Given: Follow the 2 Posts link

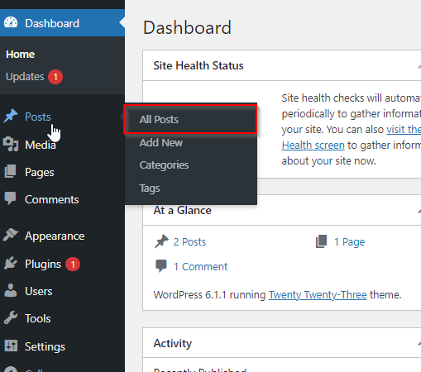Looking at the screenshot, I should pyautogui.click(x=189, y=242).
